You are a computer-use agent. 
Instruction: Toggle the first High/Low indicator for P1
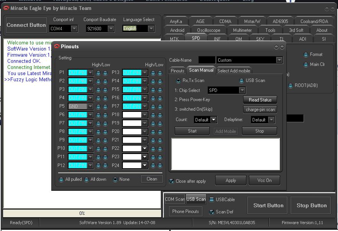[98, 73]
